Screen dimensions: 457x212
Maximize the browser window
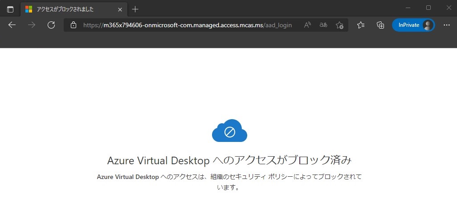[x=428, y=8]
